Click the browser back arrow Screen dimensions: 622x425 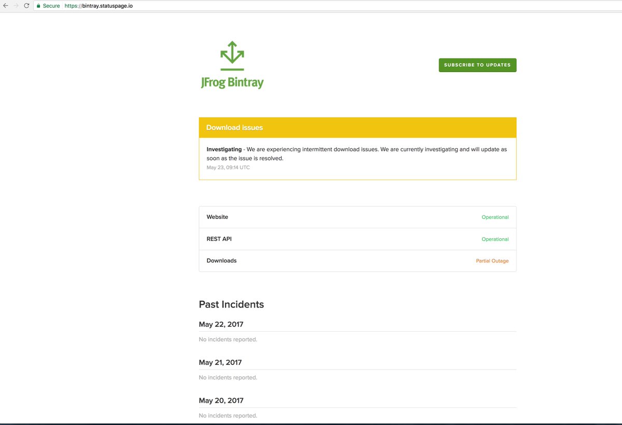[x=6, y=6]
